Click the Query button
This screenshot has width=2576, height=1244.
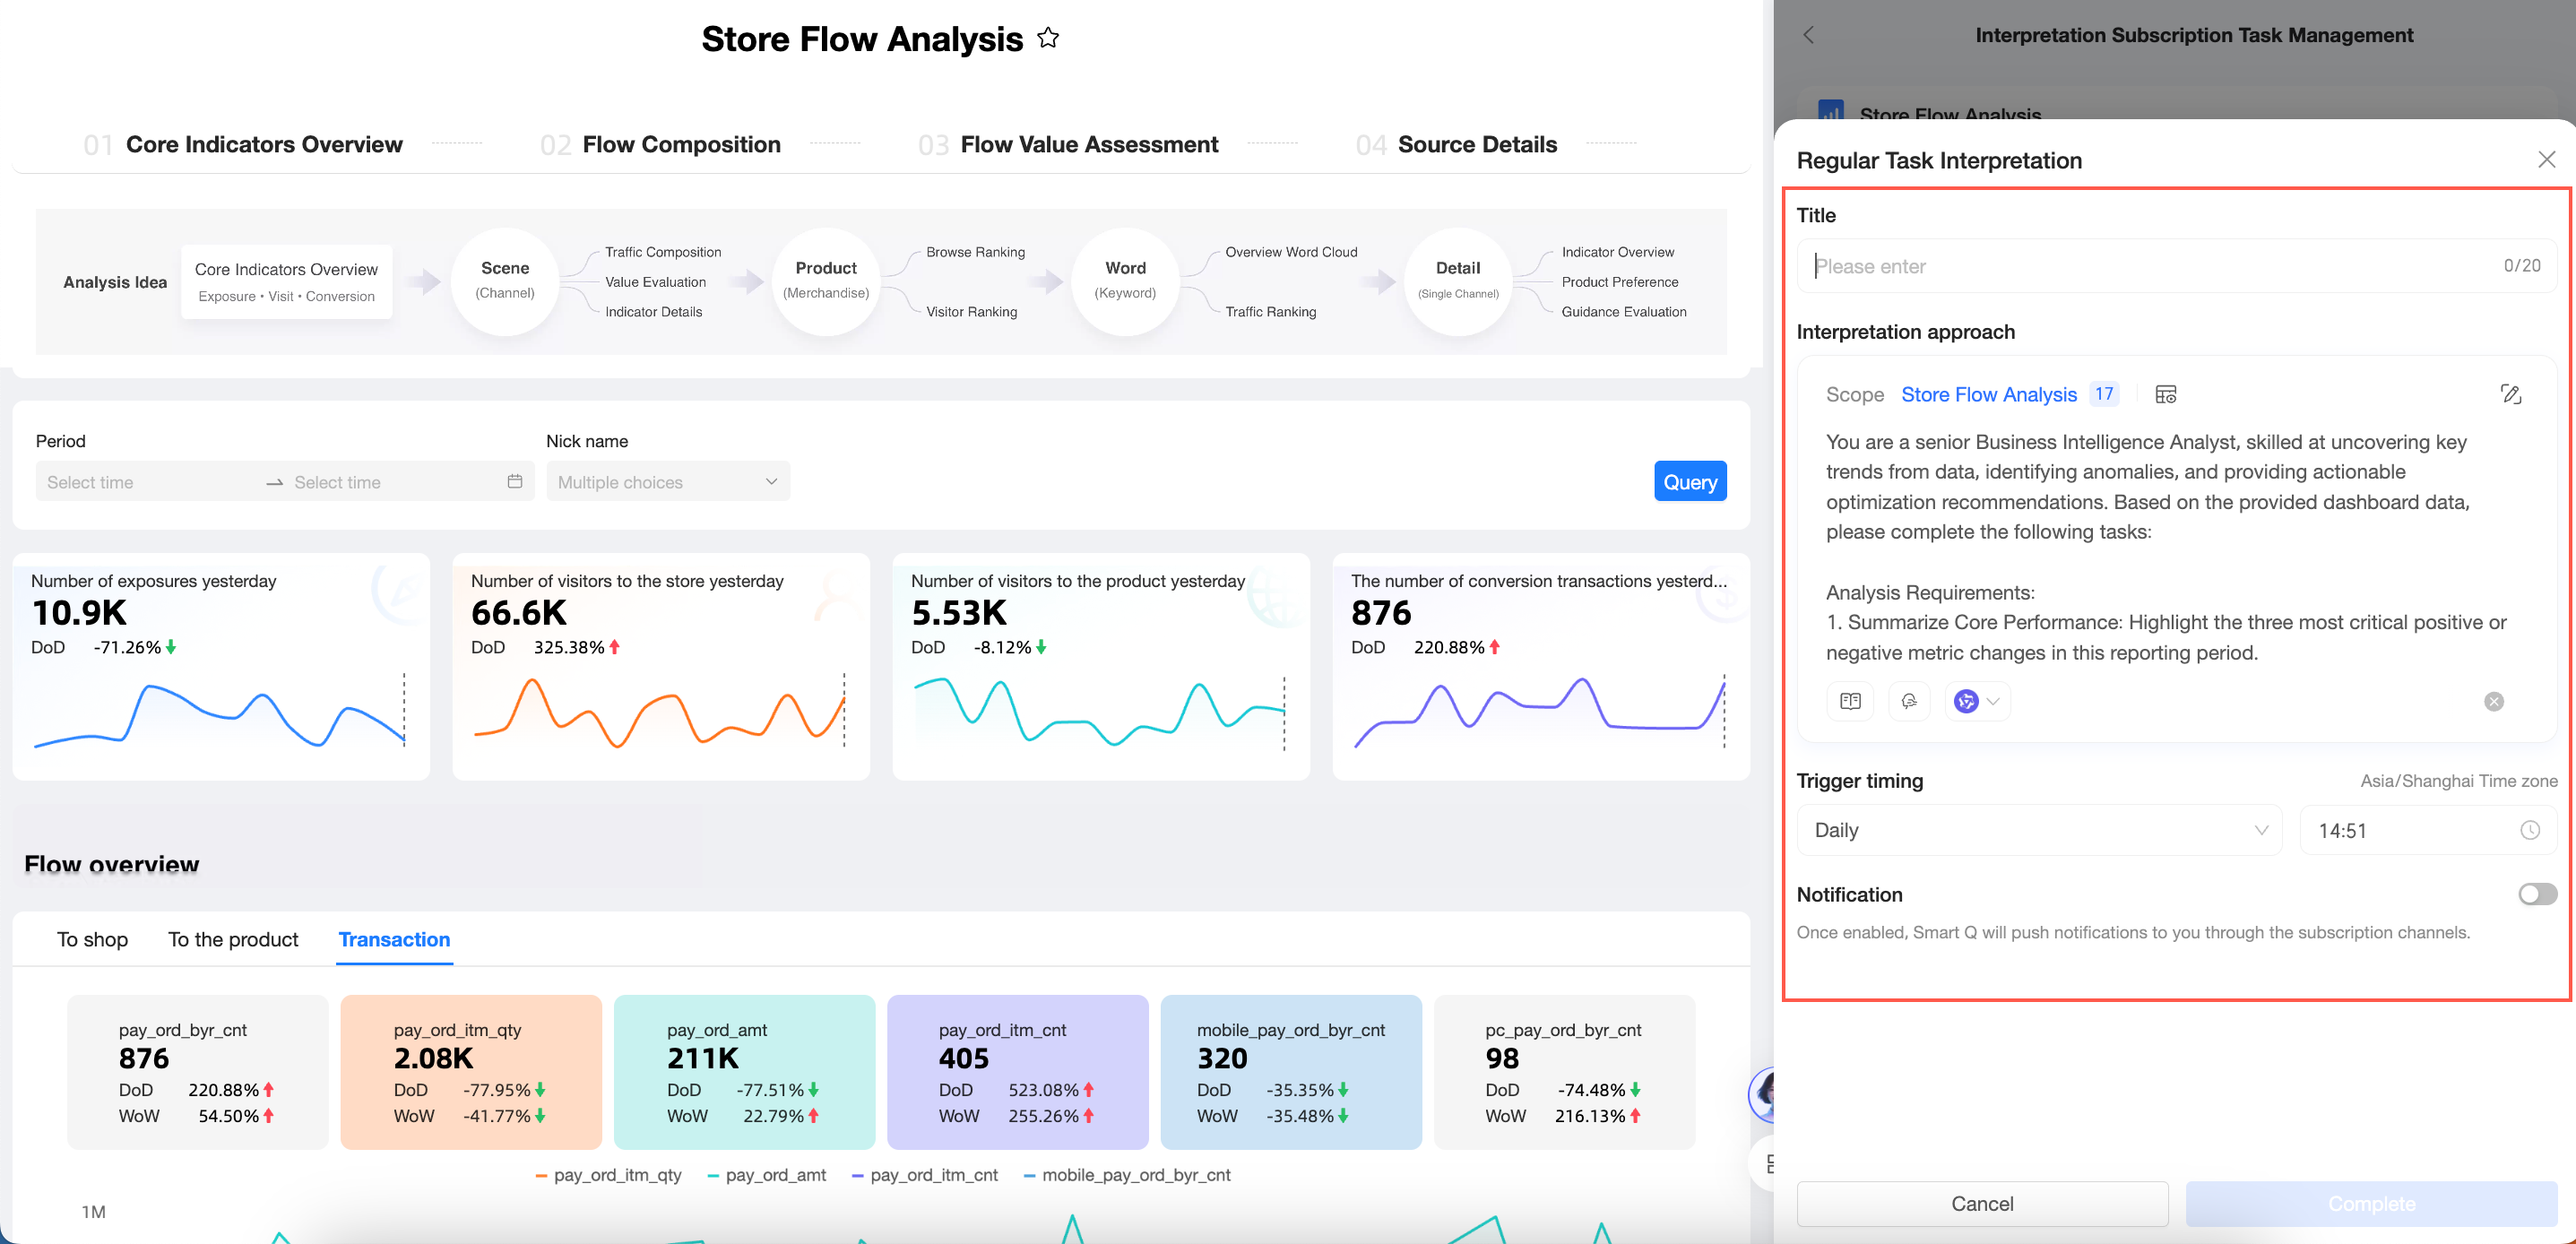(1690, 481)
